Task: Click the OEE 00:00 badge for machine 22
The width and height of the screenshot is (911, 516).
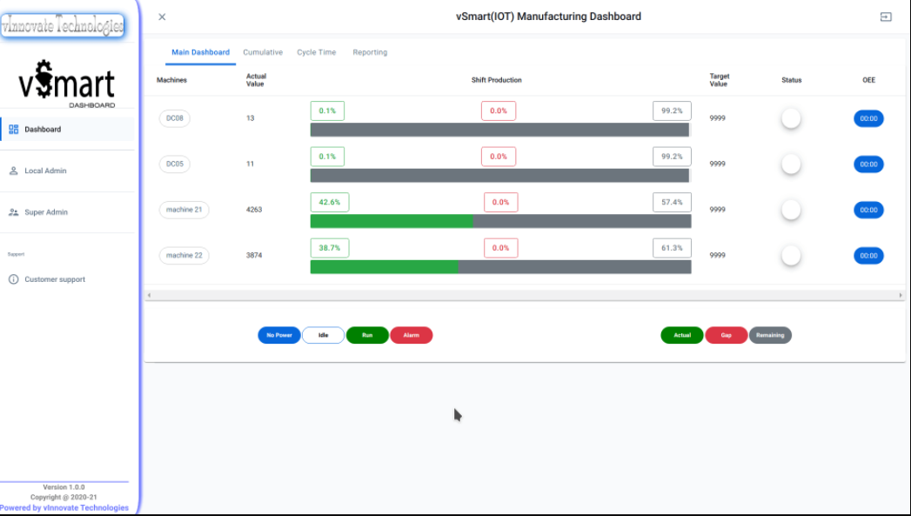Action: (868, 256)
